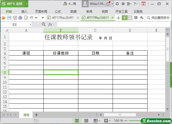Click the fx insert function icon
172x124 pixels.
[x=50, y=24]
